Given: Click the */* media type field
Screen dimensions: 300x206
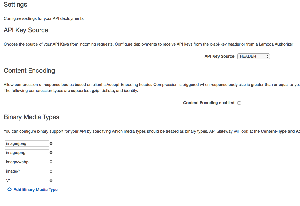Looking at the screenshot, I should coord(27,180).
